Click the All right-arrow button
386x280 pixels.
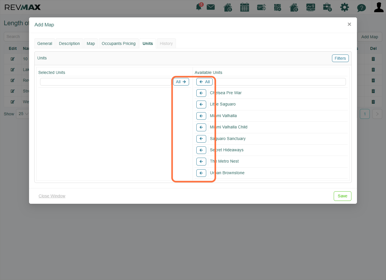coord(181,82)
